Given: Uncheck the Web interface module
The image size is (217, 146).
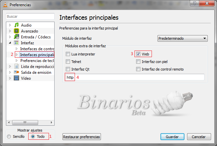Looking at the screenshot, I should click(138, 54).
